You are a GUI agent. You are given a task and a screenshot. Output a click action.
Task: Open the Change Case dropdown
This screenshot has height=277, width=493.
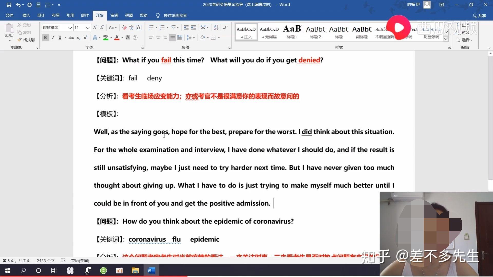coord(113,27)
